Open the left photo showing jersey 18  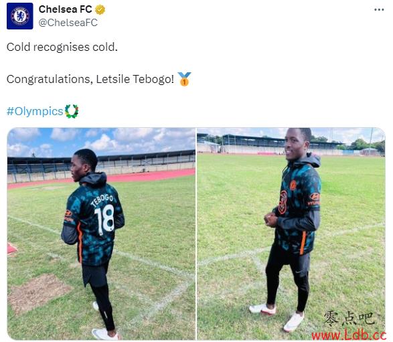tap(101, 234)
